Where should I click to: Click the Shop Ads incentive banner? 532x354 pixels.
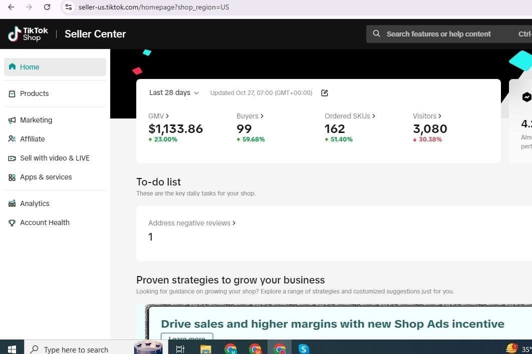click(x=332, y=323)
